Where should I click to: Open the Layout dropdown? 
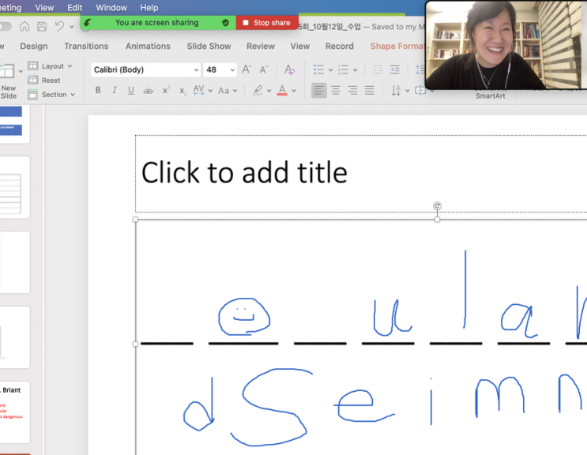click(50, 66)
